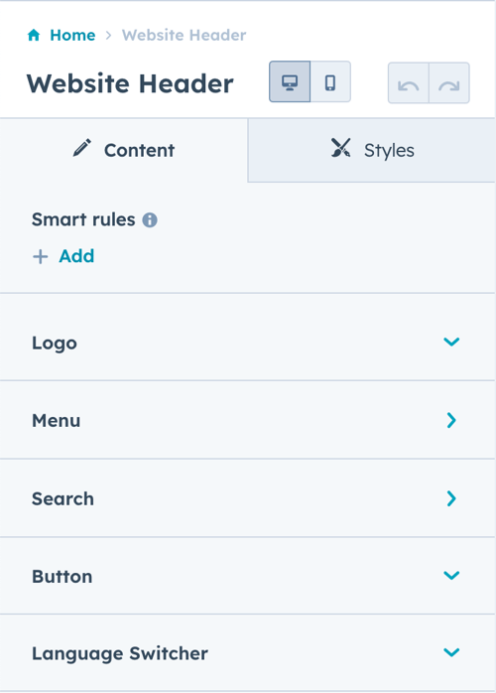This screenshot has height=693, width=496.
Task: Switch to mobile preview mode
Action: (x=330, y=82)
